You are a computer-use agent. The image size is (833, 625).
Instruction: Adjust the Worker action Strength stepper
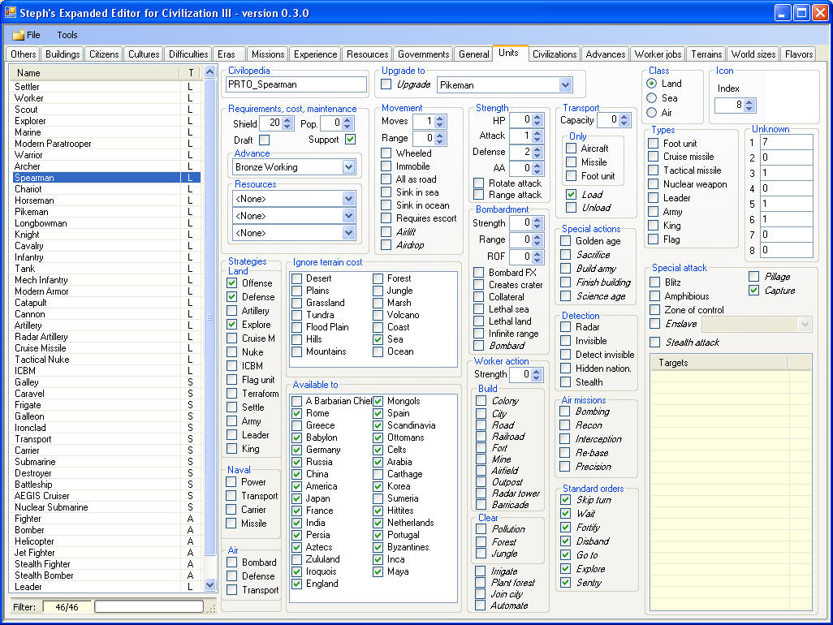537,374
